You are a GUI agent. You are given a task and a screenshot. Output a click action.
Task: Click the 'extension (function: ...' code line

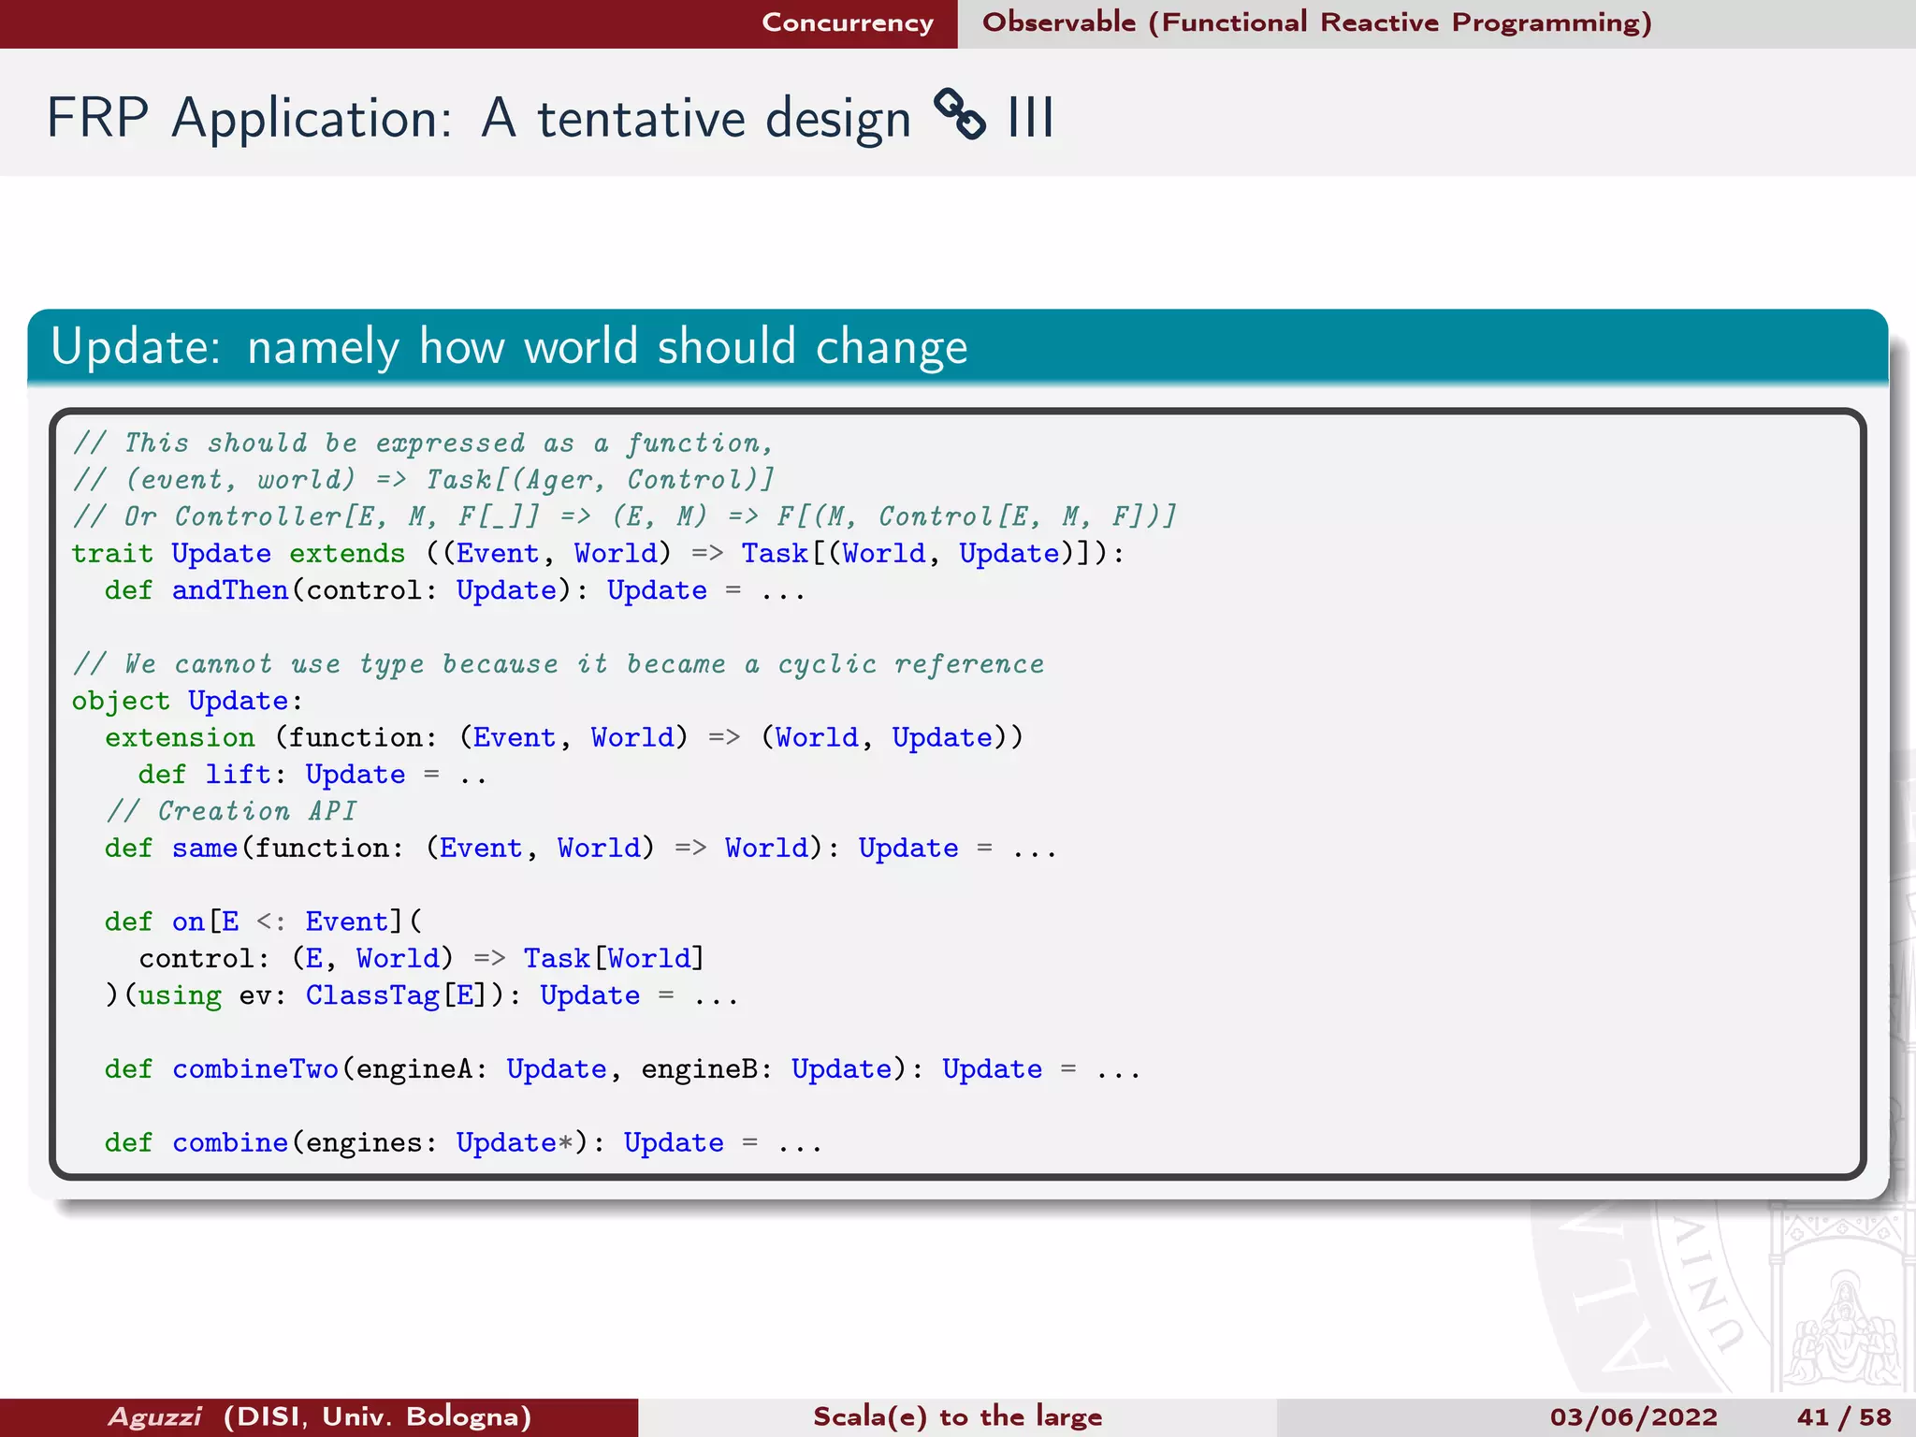[x=564, y=738]
